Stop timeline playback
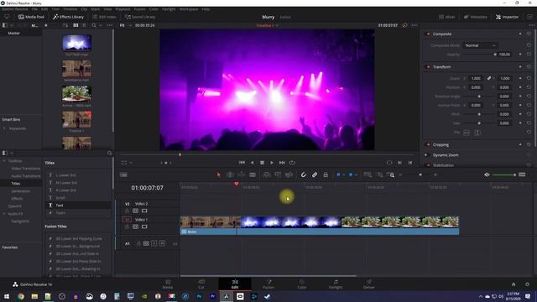The image size is (537, 302). 262,163
